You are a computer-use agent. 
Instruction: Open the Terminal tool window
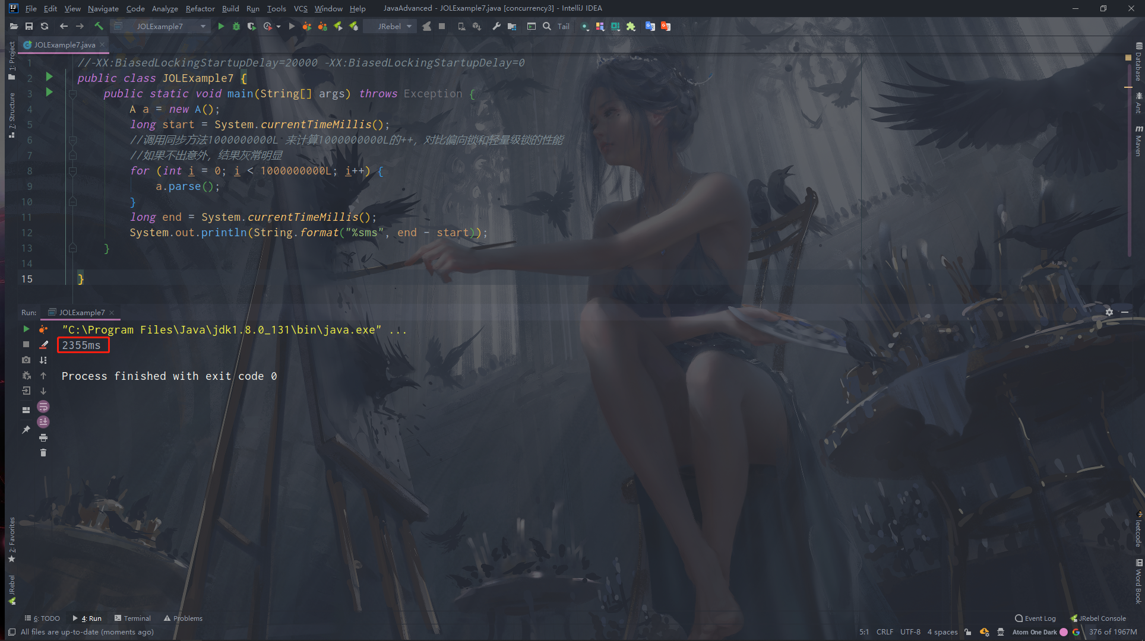[x=132, y=618]
